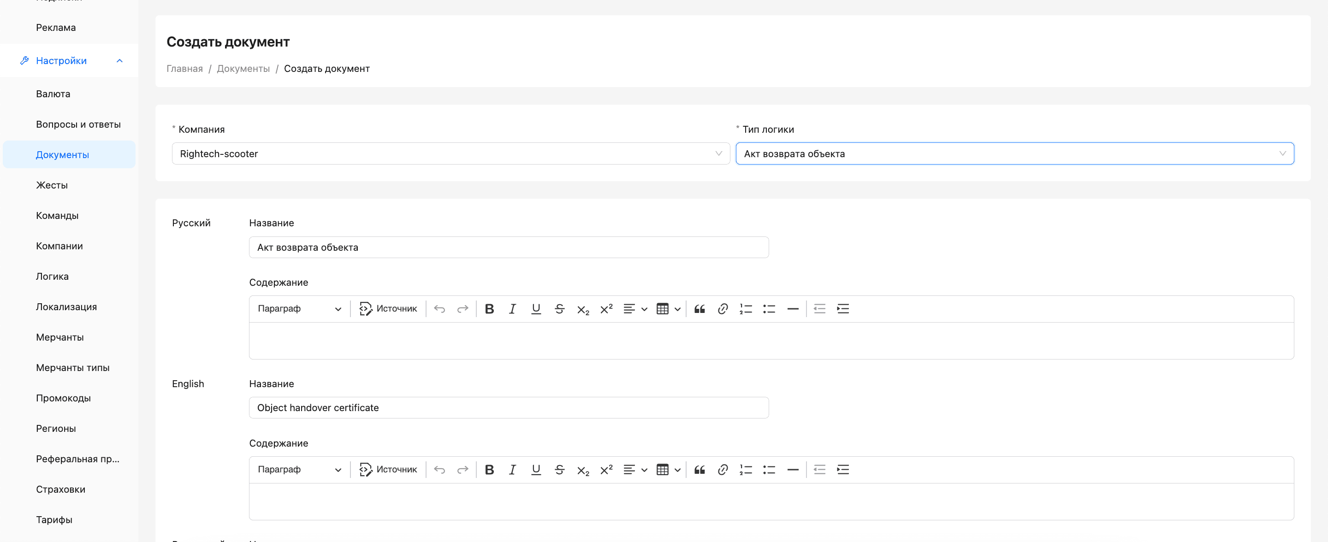1328x542 pixels.
Task: Click italic icon in English content editor
Action: 512,469
